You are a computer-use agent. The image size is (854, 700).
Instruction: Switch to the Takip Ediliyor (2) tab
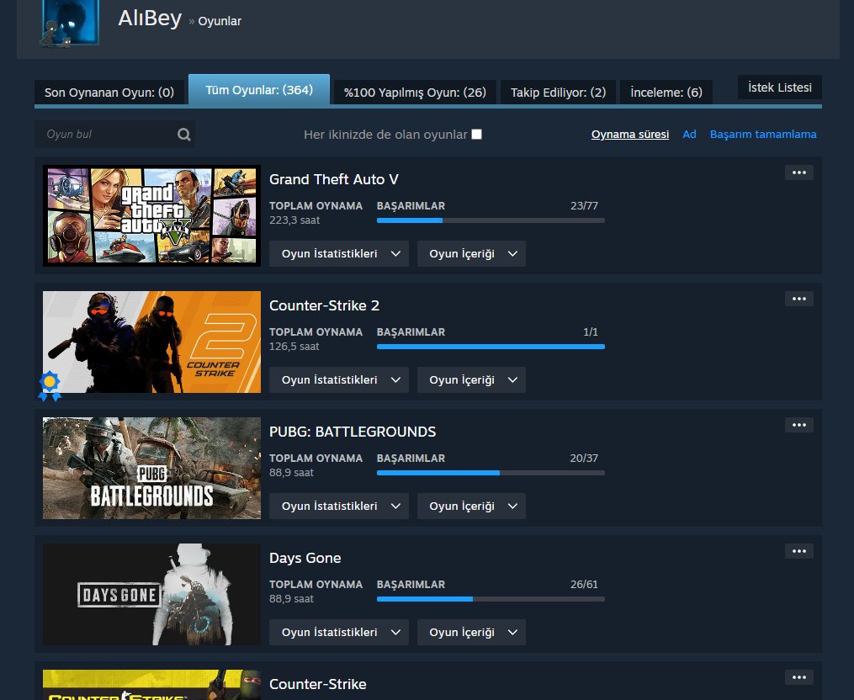[x=559, y=92]
